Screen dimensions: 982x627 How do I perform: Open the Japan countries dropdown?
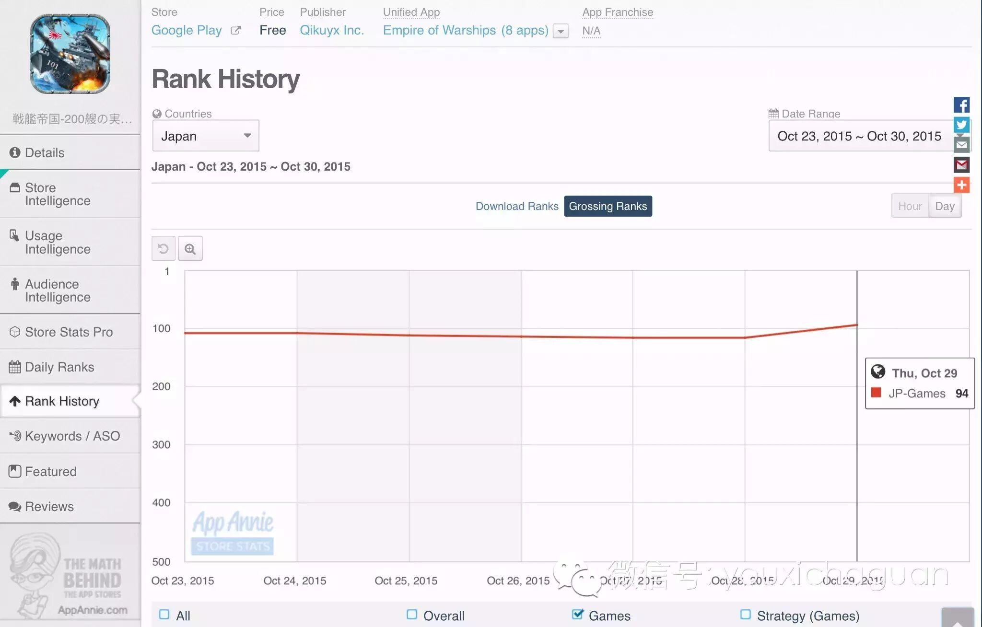[206, 136]
